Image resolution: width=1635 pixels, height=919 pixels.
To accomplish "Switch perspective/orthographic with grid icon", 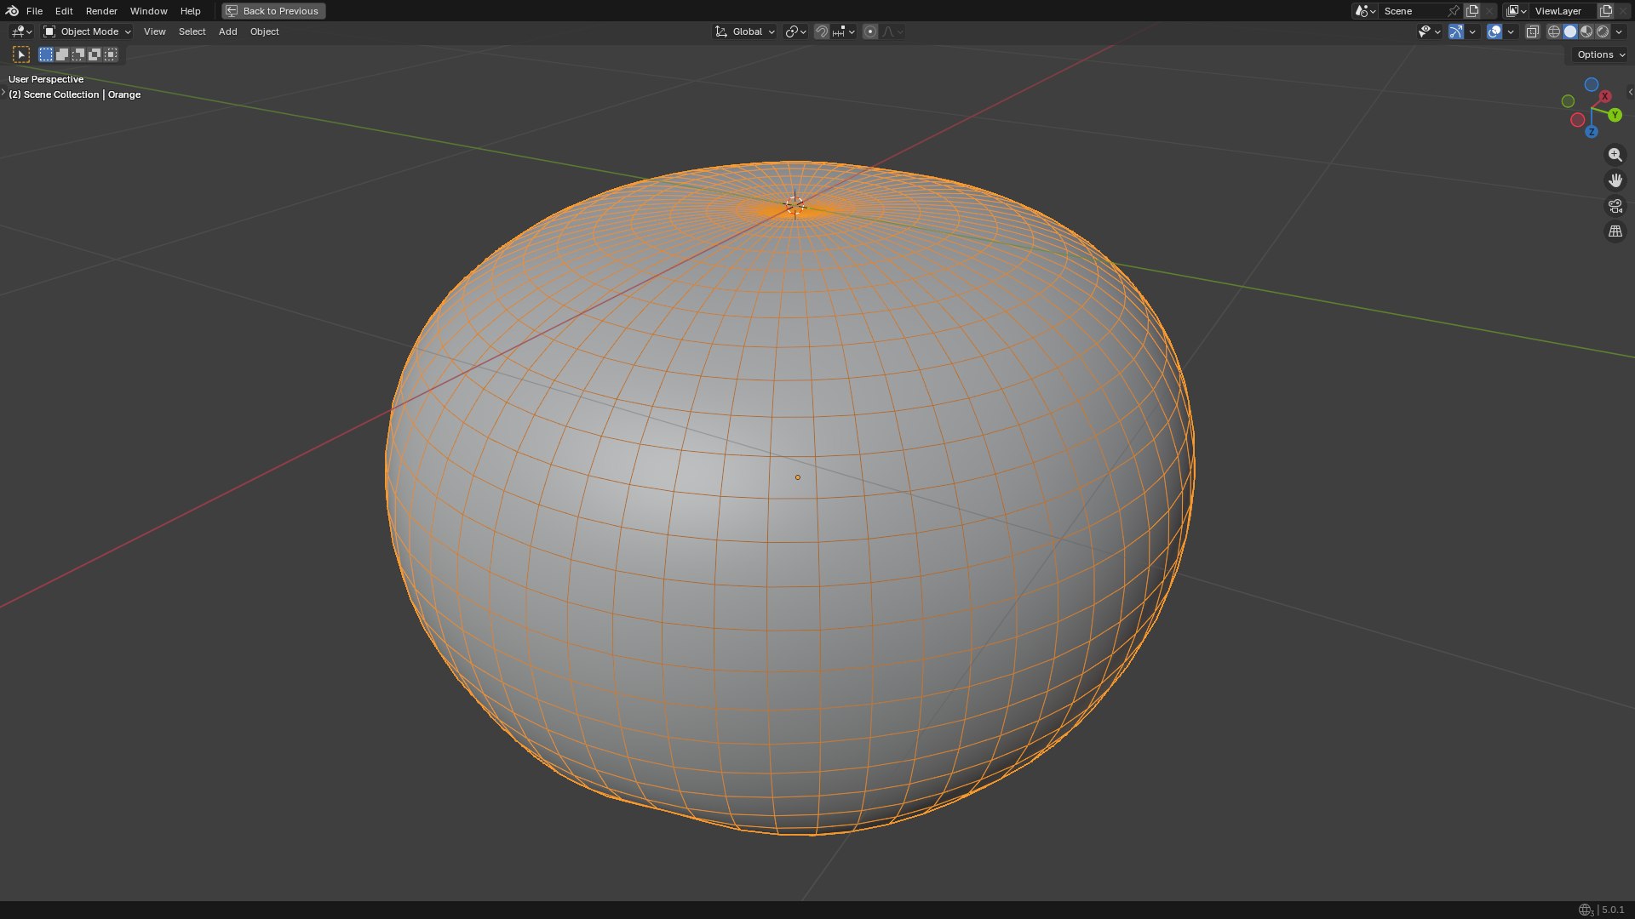I will tap(1615, 231).
